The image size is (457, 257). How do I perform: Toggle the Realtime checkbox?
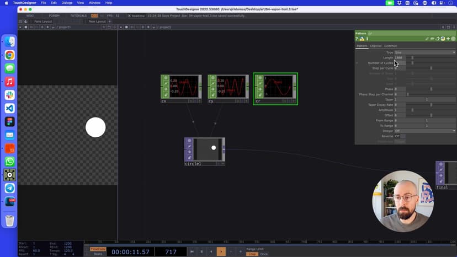(x=129, y=16)
